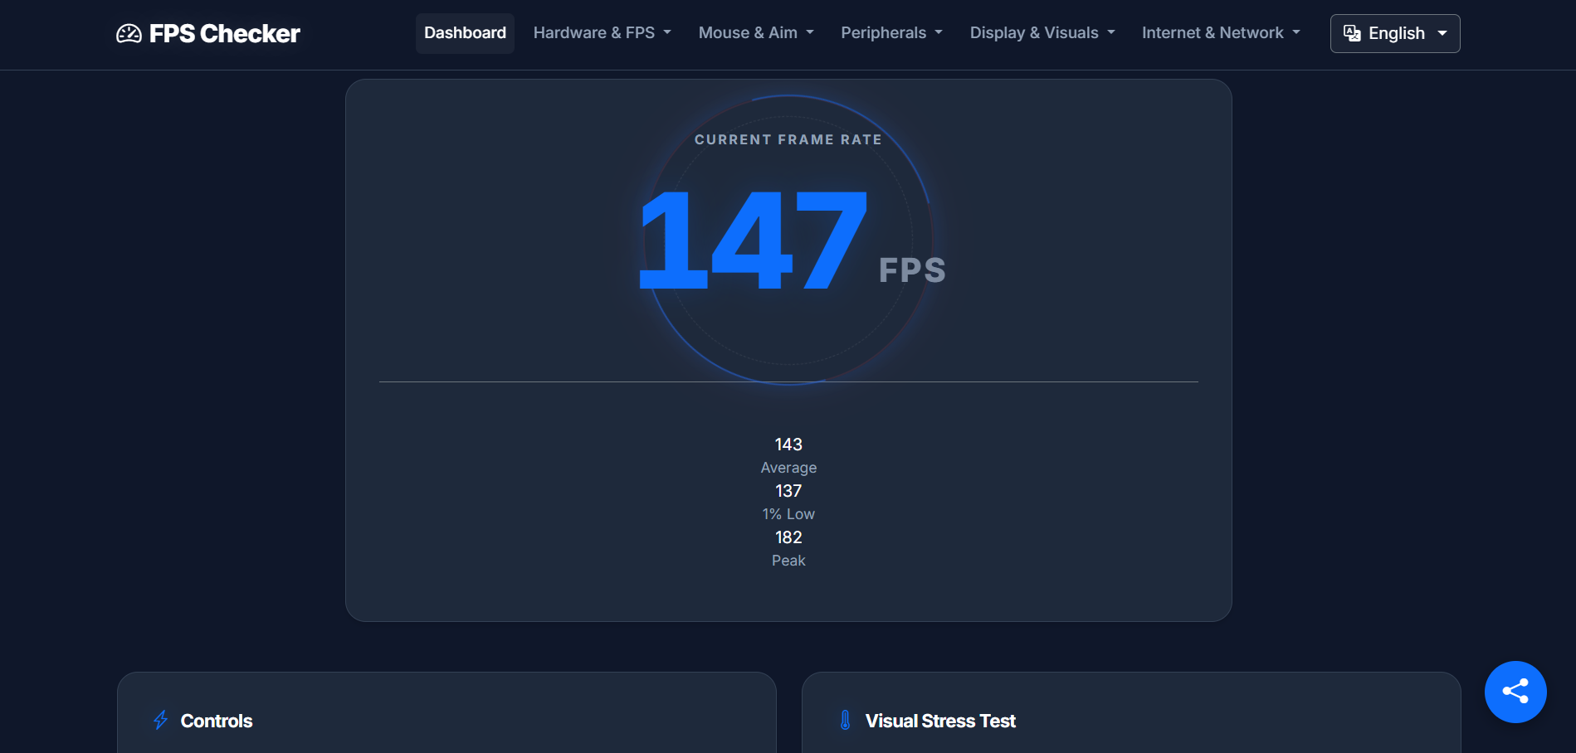1576x753 pixels.
Task: Expand the Peripherals menu
Action: 890,32
